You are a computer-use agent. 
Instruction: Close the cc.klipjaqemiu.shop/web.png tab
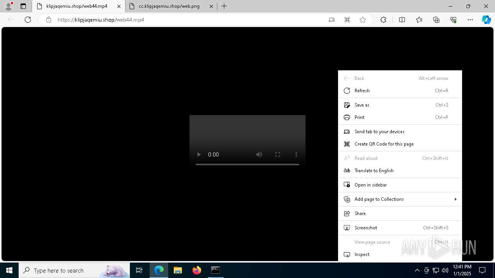coord(211,6)
